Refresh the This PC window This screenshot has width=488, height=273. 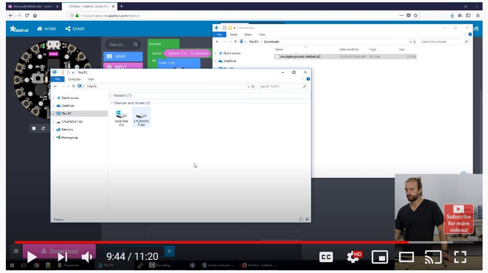(253, 87)
